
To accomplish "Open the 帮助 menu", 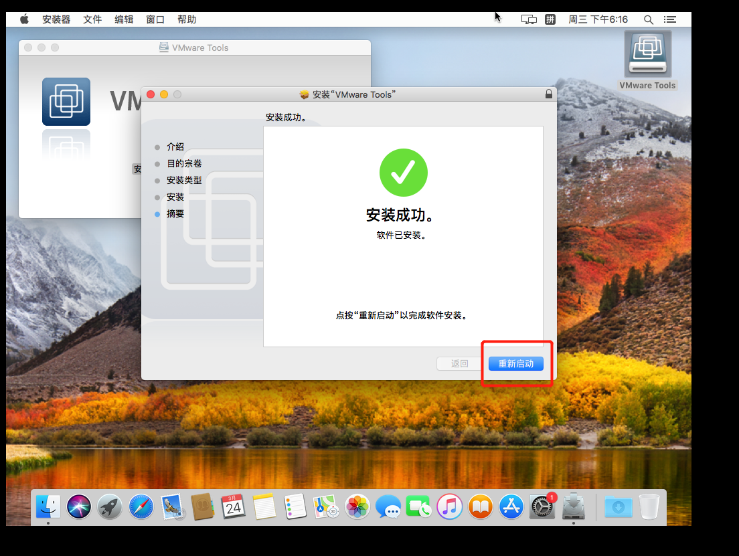I will coord(187,19).
